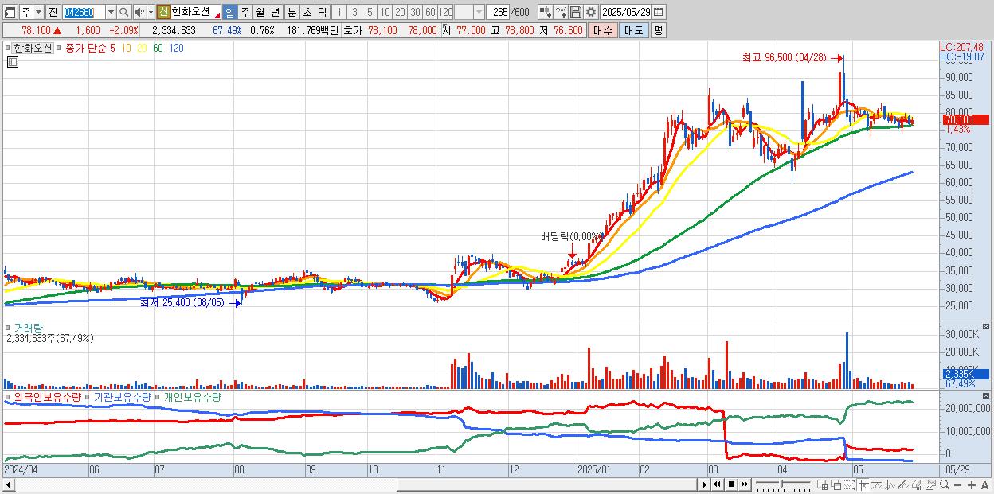Click the split chart window icon
The height and width of the screenshot is (494, 994).
[x=822, y=484]
